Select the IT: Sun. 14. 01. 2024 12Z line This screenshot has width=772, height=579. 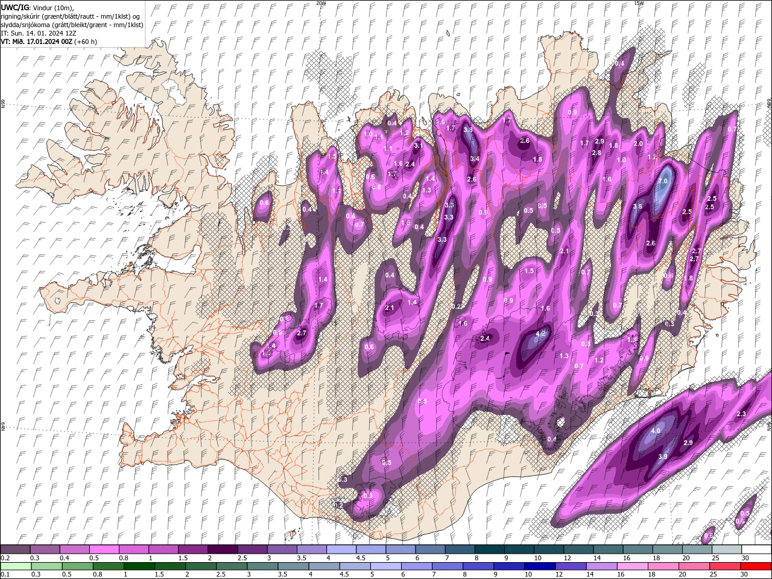tap(39, 33)
